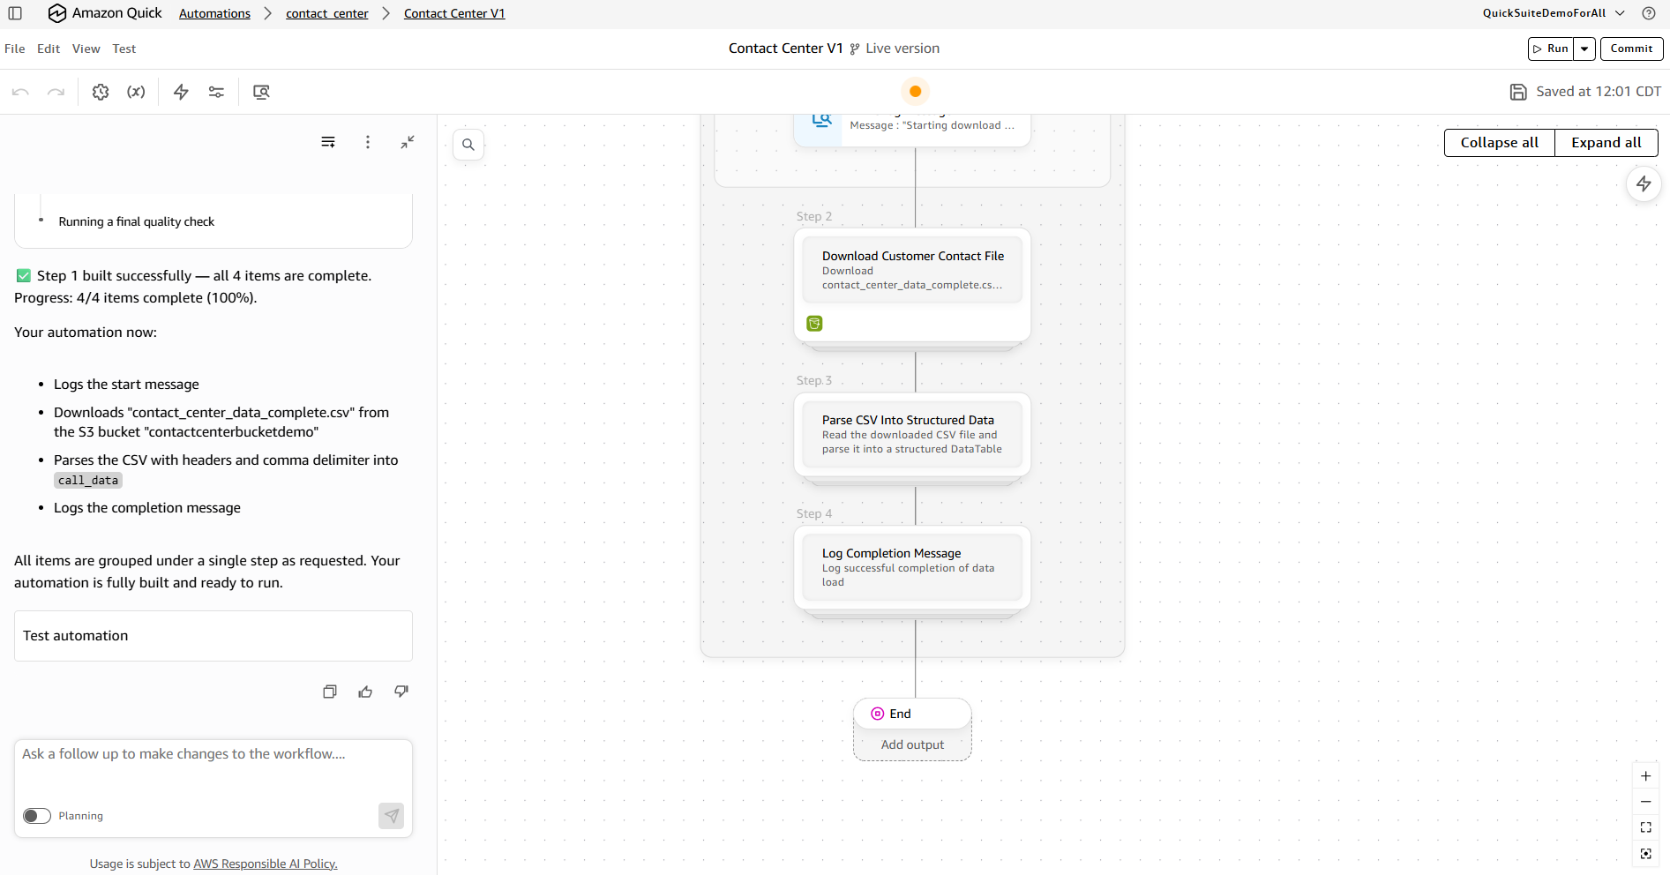Viewport: 1670px width, 875px height.
Task: Fit the workflow to screen
Action: coord(1645,827)
